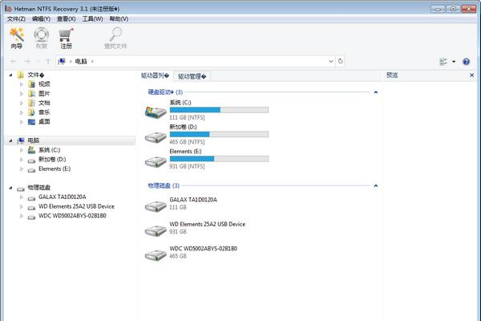This screenshot has height=321, width=481.
Task: Select GALAX TA1D0120A disk icon in main pane
Action: 156,206
